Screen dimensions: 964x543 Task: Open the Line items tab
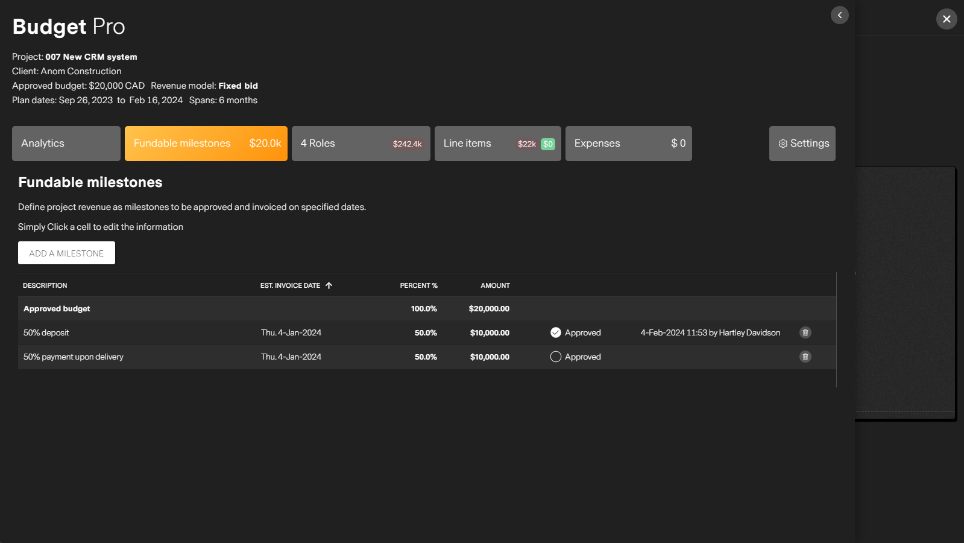point(498,144)
